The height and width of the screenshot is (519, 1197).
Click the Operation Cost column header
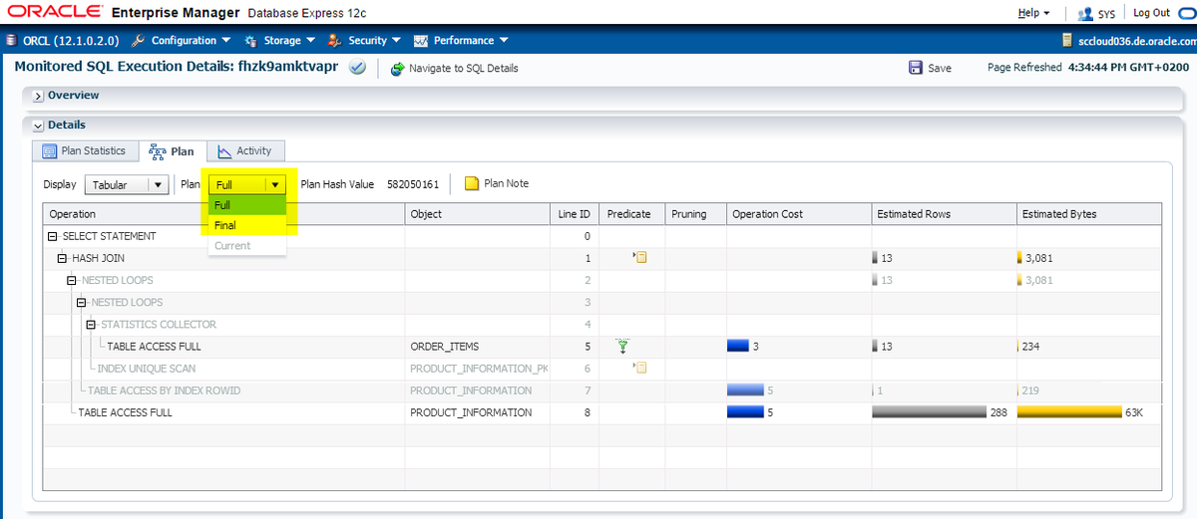[798, 214]
